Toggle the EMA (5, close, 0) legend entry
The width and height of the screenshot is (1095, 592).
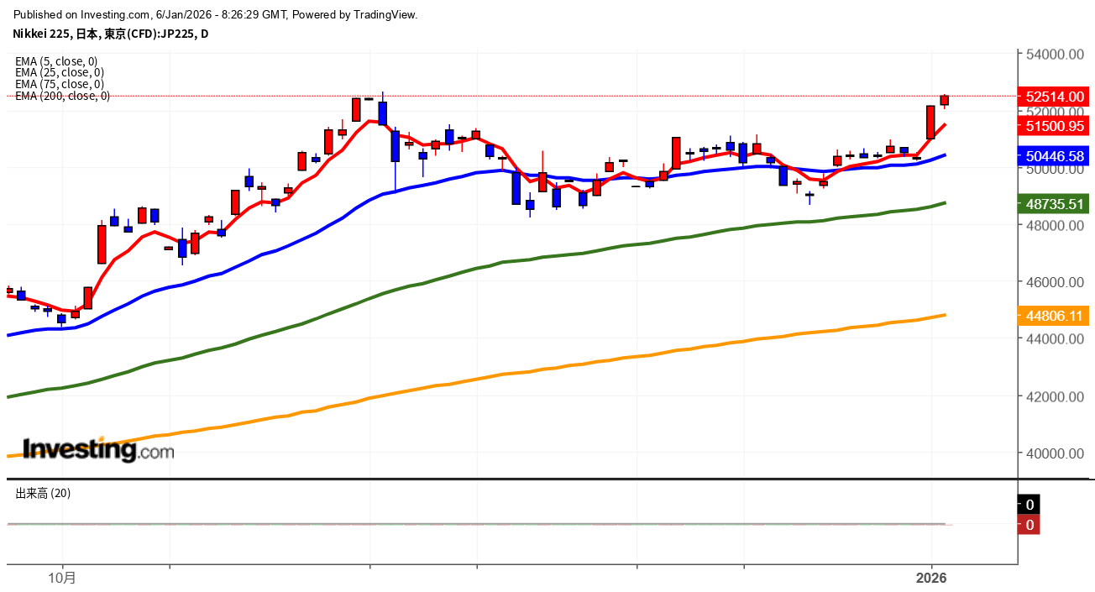tap(56, 61)
